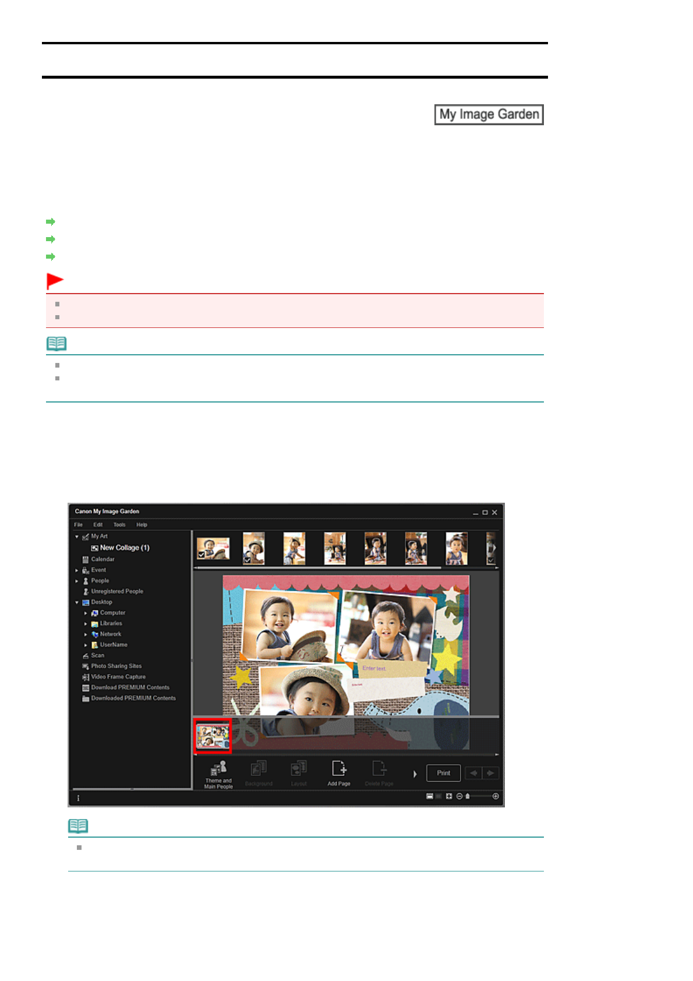Image resolution: width=693 pixels, height=981 pixels.
Task: Collapse the My Art tree node
Action: (77, 537)
